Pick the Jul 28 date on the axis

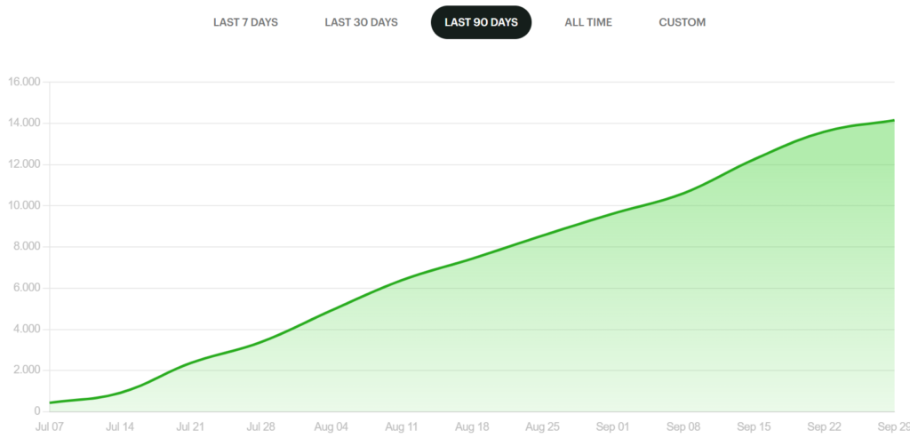click(x=260, y=427)
